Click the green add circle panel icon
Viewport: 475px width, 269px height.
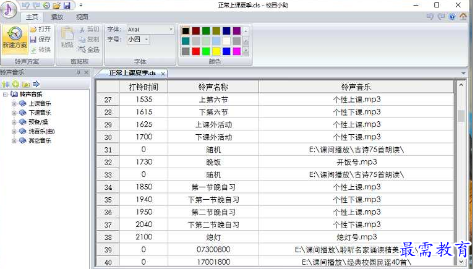pyautogui.click(x=15, y=84)
